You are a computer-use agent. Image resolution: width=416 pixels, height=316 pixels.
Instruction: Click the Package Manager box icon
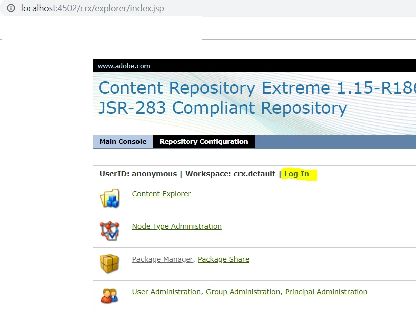click(x=109, y=264)
